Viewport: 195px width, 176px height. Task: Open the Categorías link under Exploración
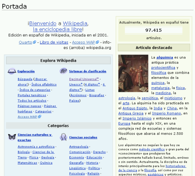tap(43, 111)
